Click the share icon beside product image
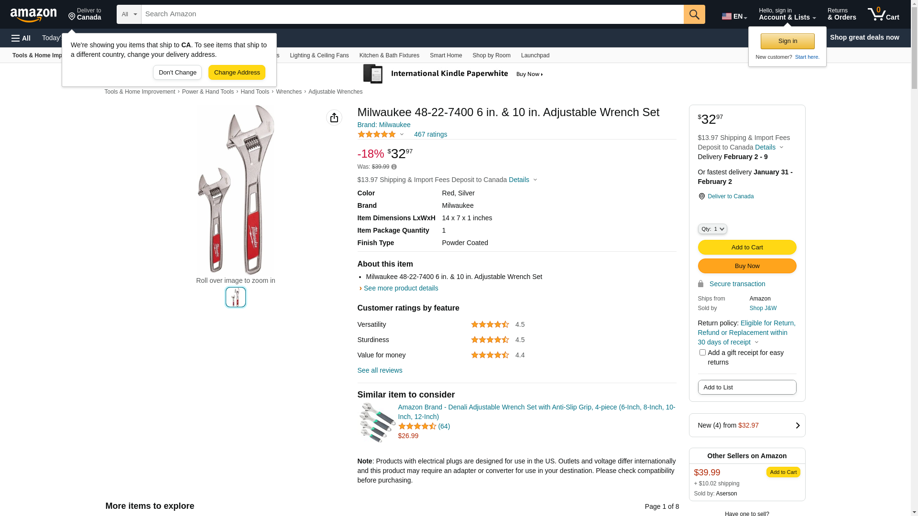Image resolution: width=918 pixels, height=516 pixels. [334, 118]
